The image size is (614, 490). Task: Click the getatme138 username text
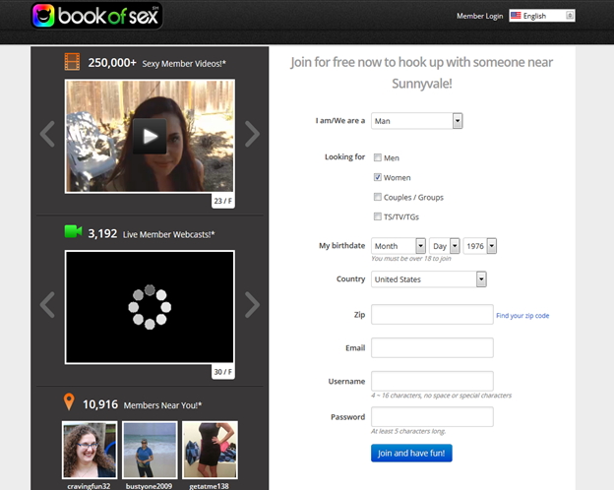[x=209, y=486]
